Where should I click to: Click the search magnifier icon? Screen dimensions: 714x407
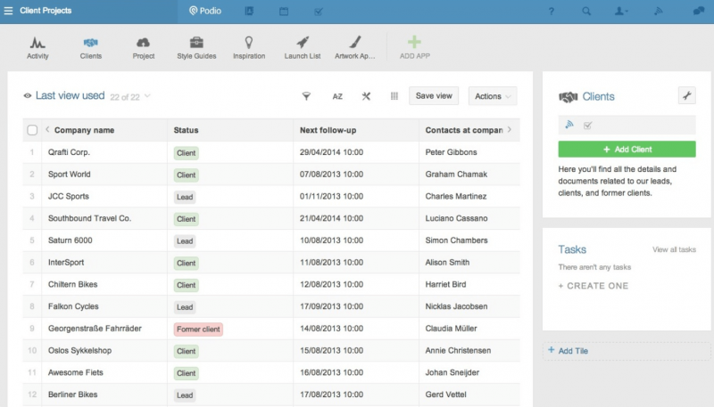coord(586,11)
